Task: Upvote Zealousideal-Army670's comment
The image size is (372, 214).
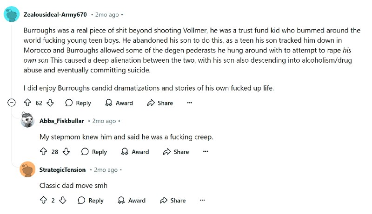Action: click(27, 103)
